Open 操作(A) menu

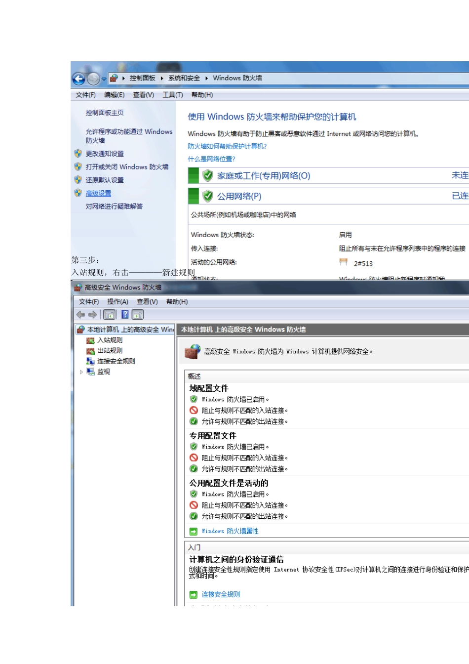click(x=117, y=302)
